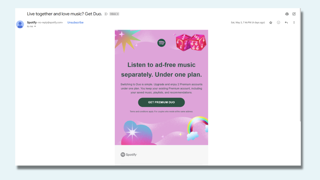This screenshot has height=180, width=320.
Task: Toggle the importance marker beside the subject
Action: point(106,14)
